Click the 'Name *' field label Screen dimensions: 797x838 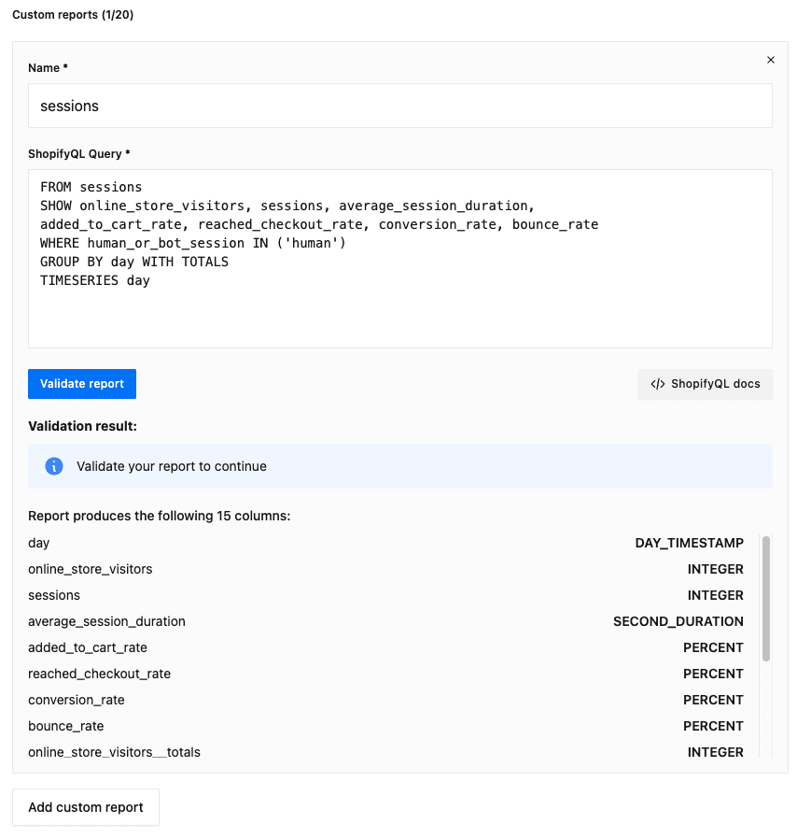pos(48,68)
